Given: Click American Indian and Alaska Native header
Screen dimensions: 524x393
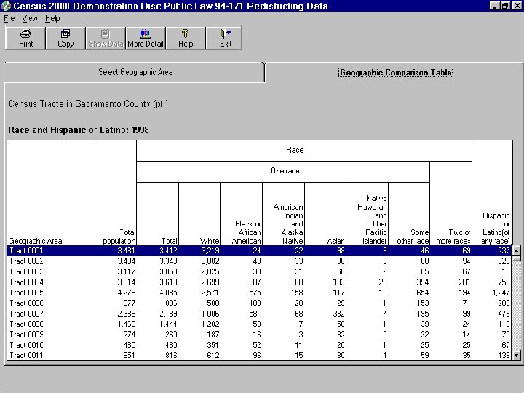Looking at the screenshot, I should pyautogui.click(x=283, y=214).
